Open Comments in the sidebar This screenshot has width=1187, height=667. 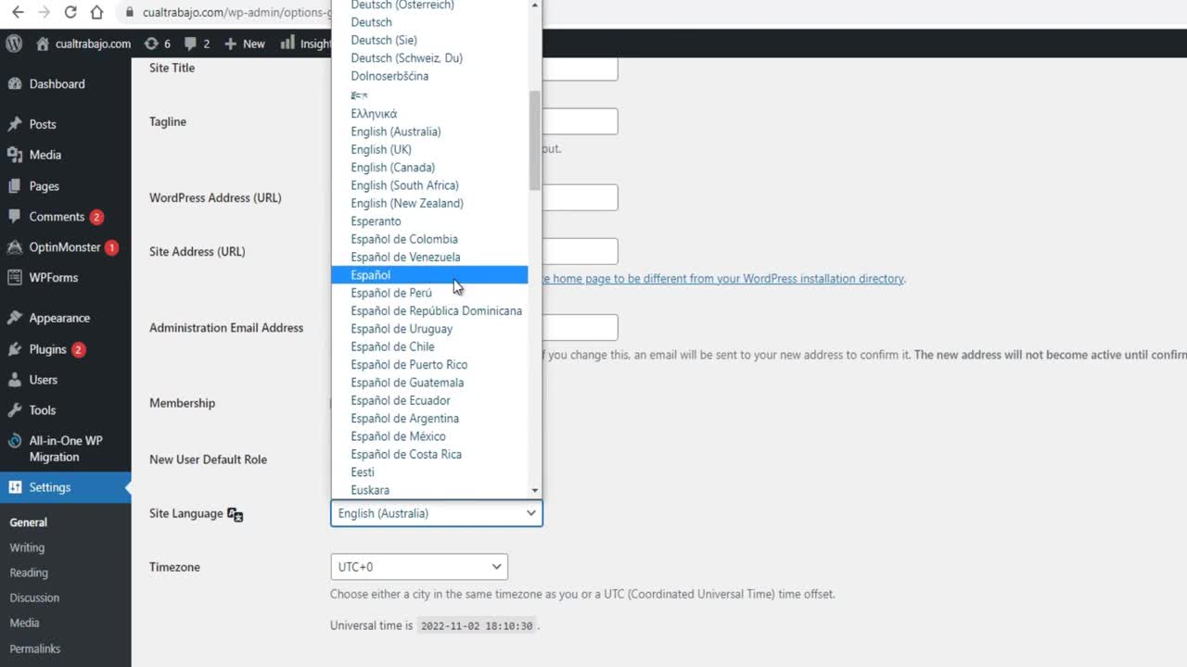pos(57,217)
